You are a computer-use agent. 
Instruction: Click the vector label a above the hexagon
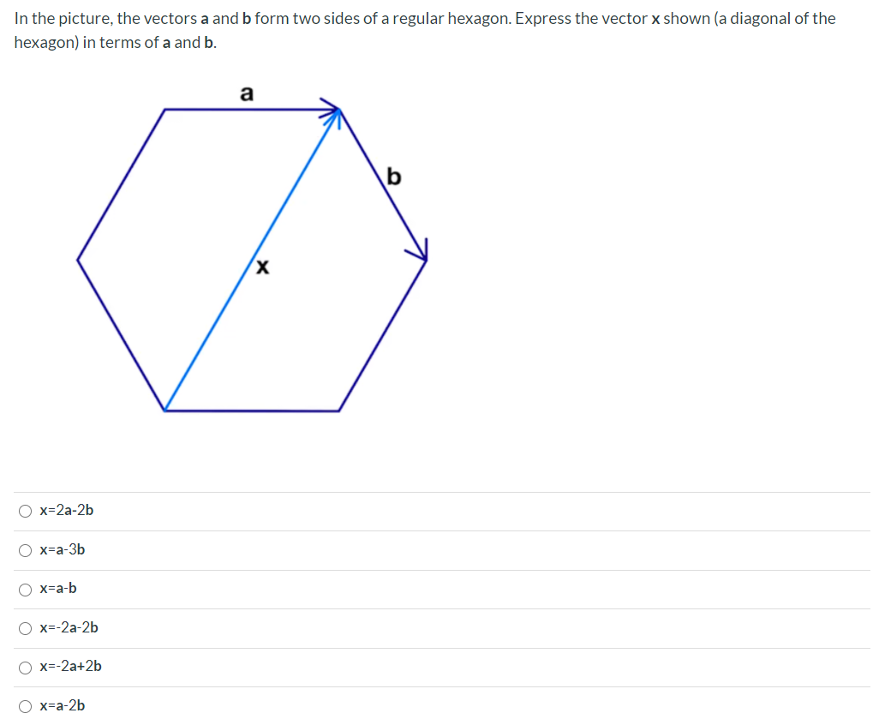coord(247,94)
